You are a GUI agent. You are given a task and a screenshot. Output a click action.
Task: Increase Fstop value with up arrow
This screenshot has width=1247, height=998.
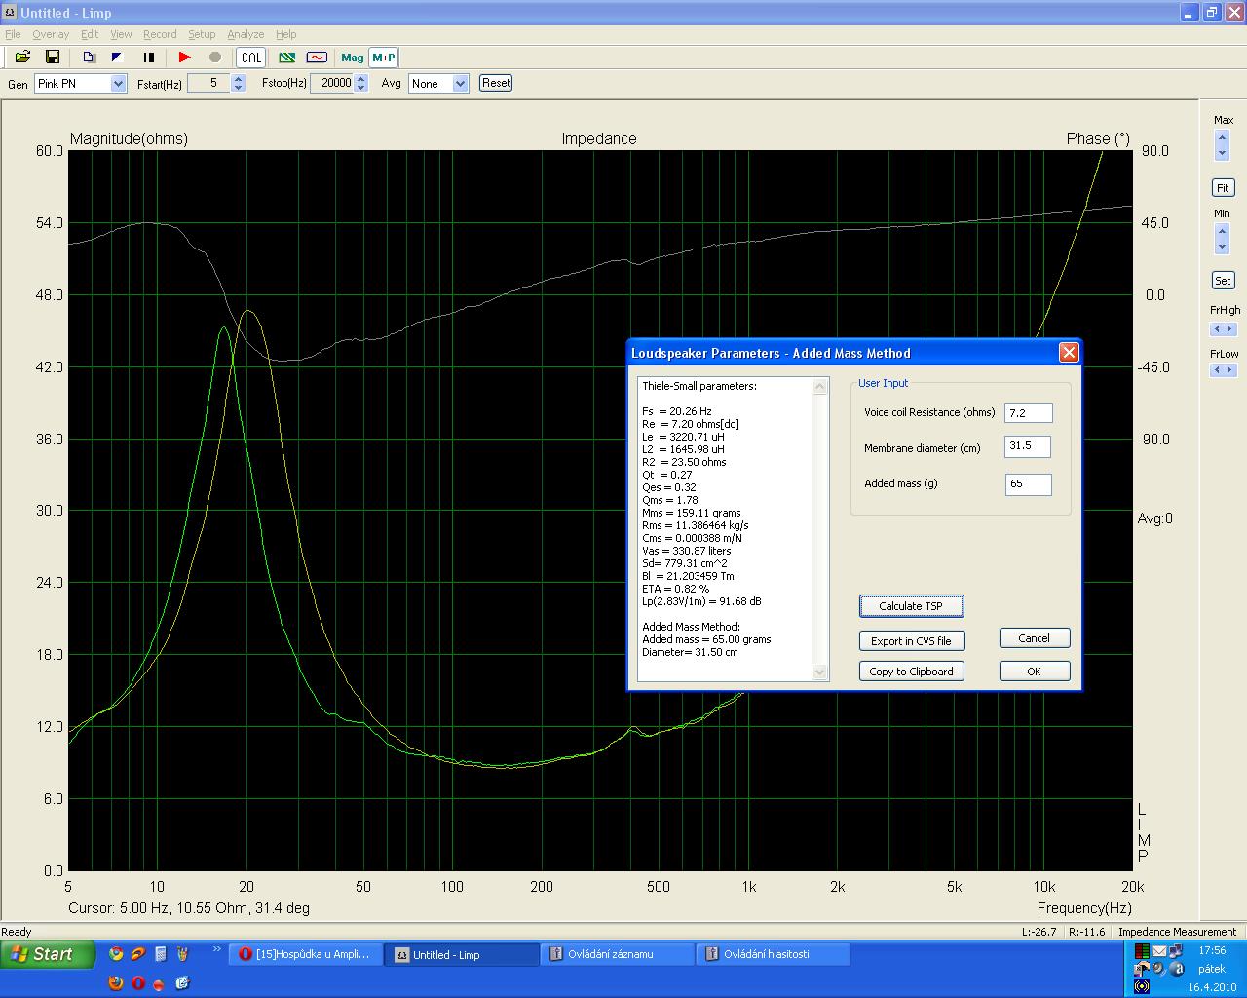tap(361, 79)
